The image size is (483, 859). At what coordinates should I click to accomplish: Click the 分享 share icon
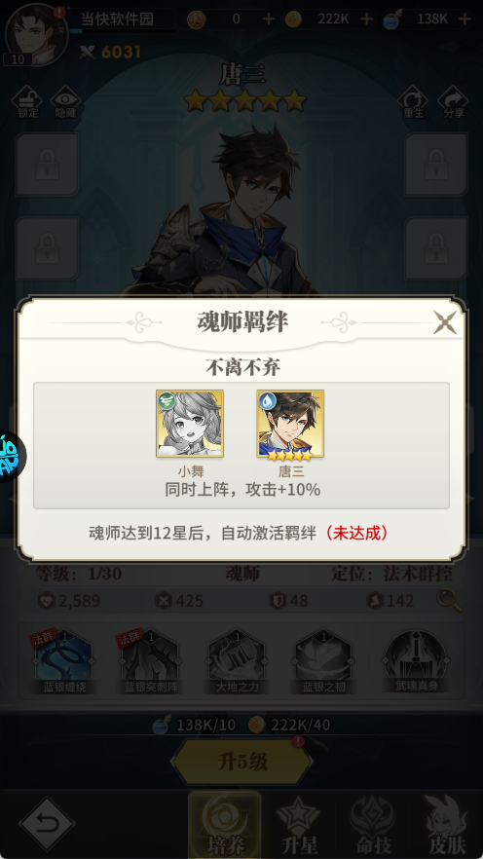pyautogui.click(x=454, y=102)
